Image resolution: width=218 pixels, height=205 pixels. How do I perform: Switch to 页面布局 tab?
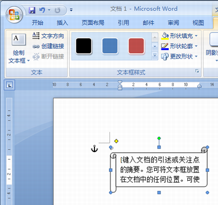93,23
